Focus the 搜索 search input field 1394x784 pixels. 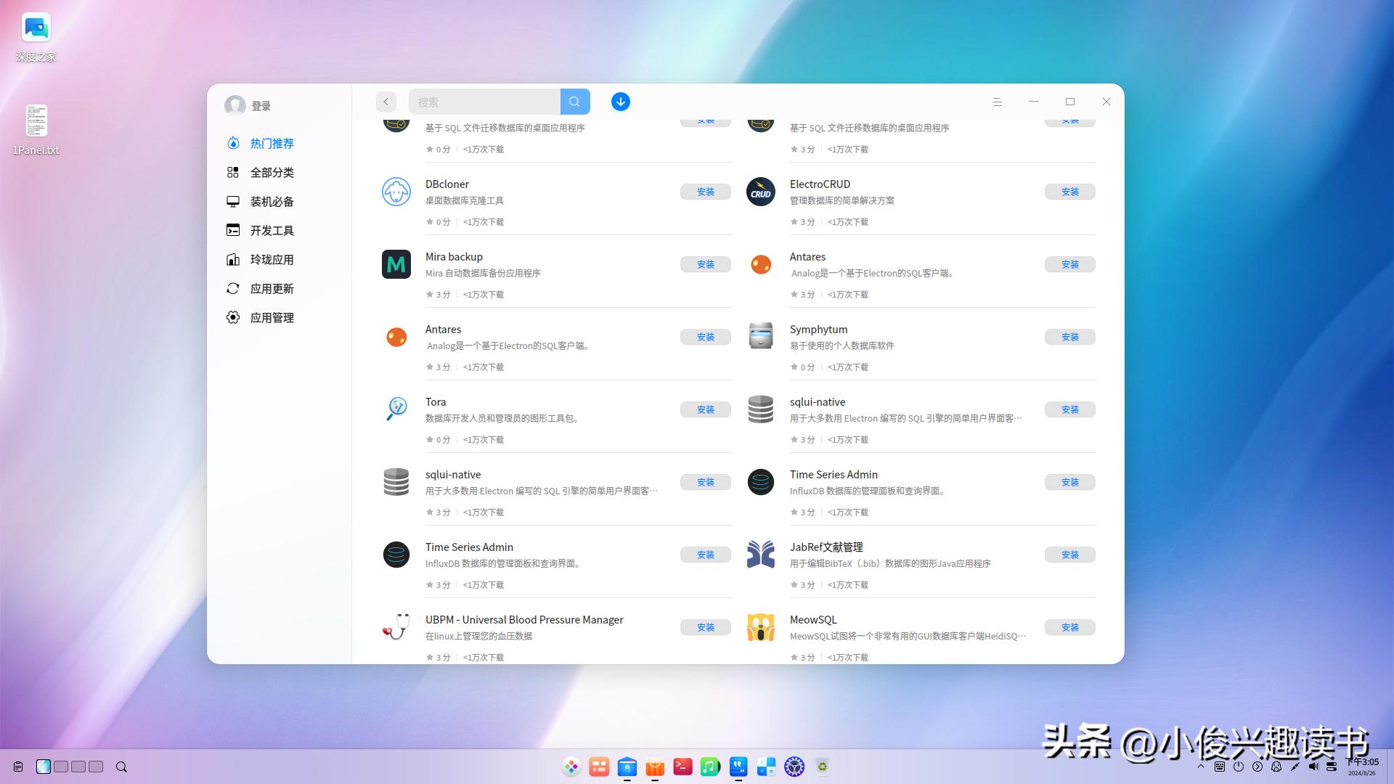coord(484,102)
